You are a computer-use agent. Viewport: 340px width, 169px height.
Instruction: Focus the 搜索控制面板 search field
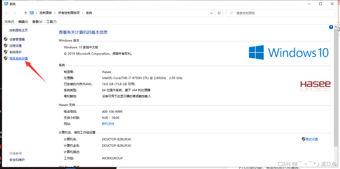click(x=280, y=13)
